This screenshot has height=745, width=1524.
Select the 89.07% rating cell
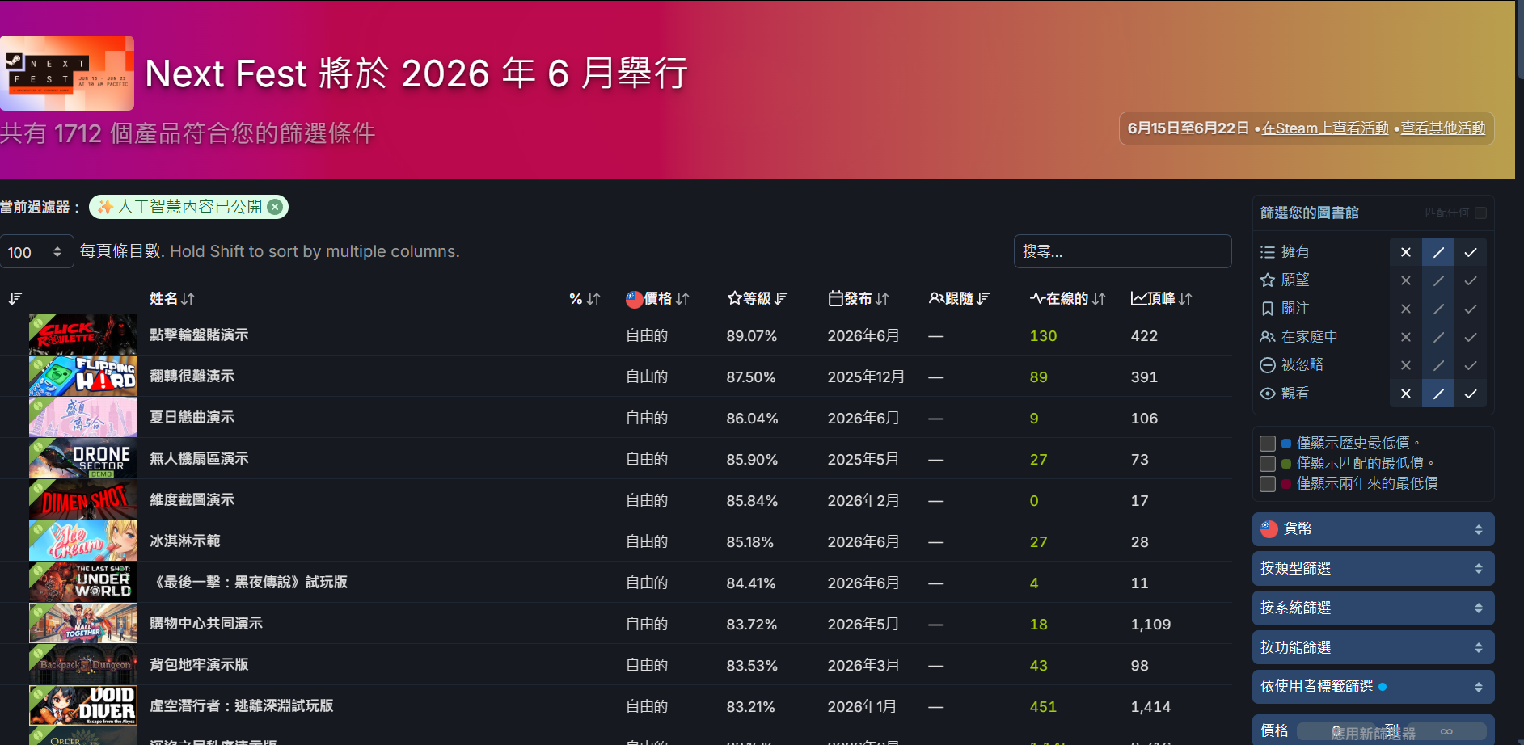coord(751,336)
